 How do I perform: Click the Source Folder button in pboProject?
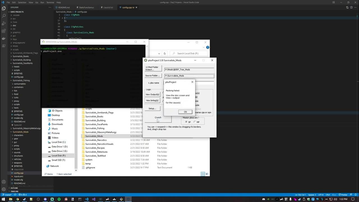153,75
